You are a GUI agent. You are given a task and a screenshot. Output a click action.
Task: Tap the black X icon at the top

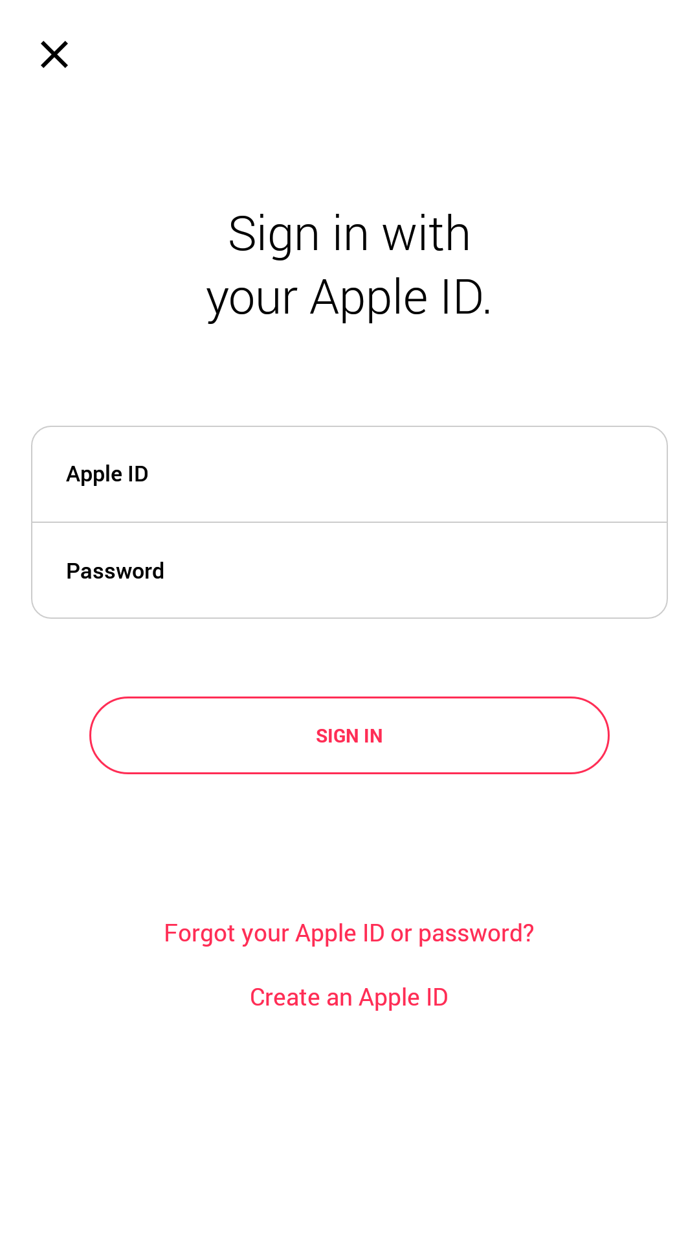[x=54, y=54]
